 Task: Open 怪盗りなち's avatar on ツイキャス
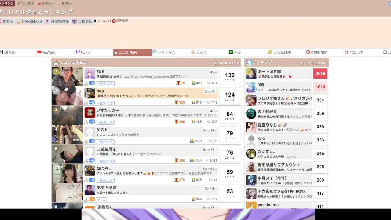[x=251, y=127]
